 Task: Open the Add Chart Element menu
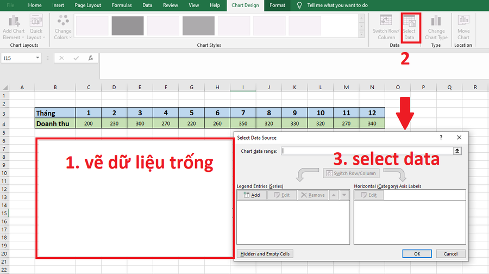pos(14,28)
